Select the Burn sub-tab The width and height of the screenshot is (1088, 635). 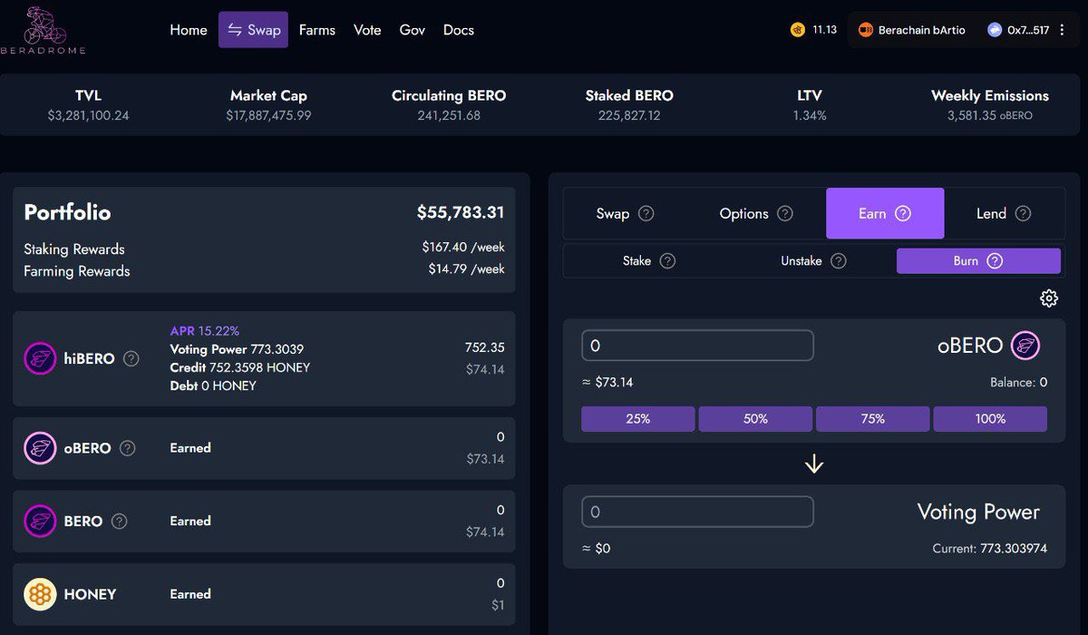click(978, 261)
